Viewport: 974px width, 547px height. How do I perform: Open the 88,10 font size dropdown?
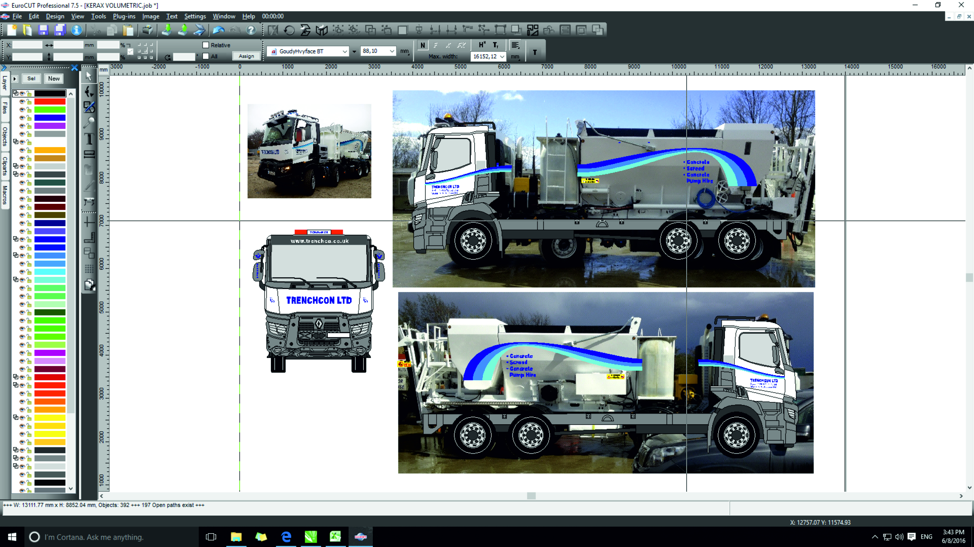click(x=392, y=51)
